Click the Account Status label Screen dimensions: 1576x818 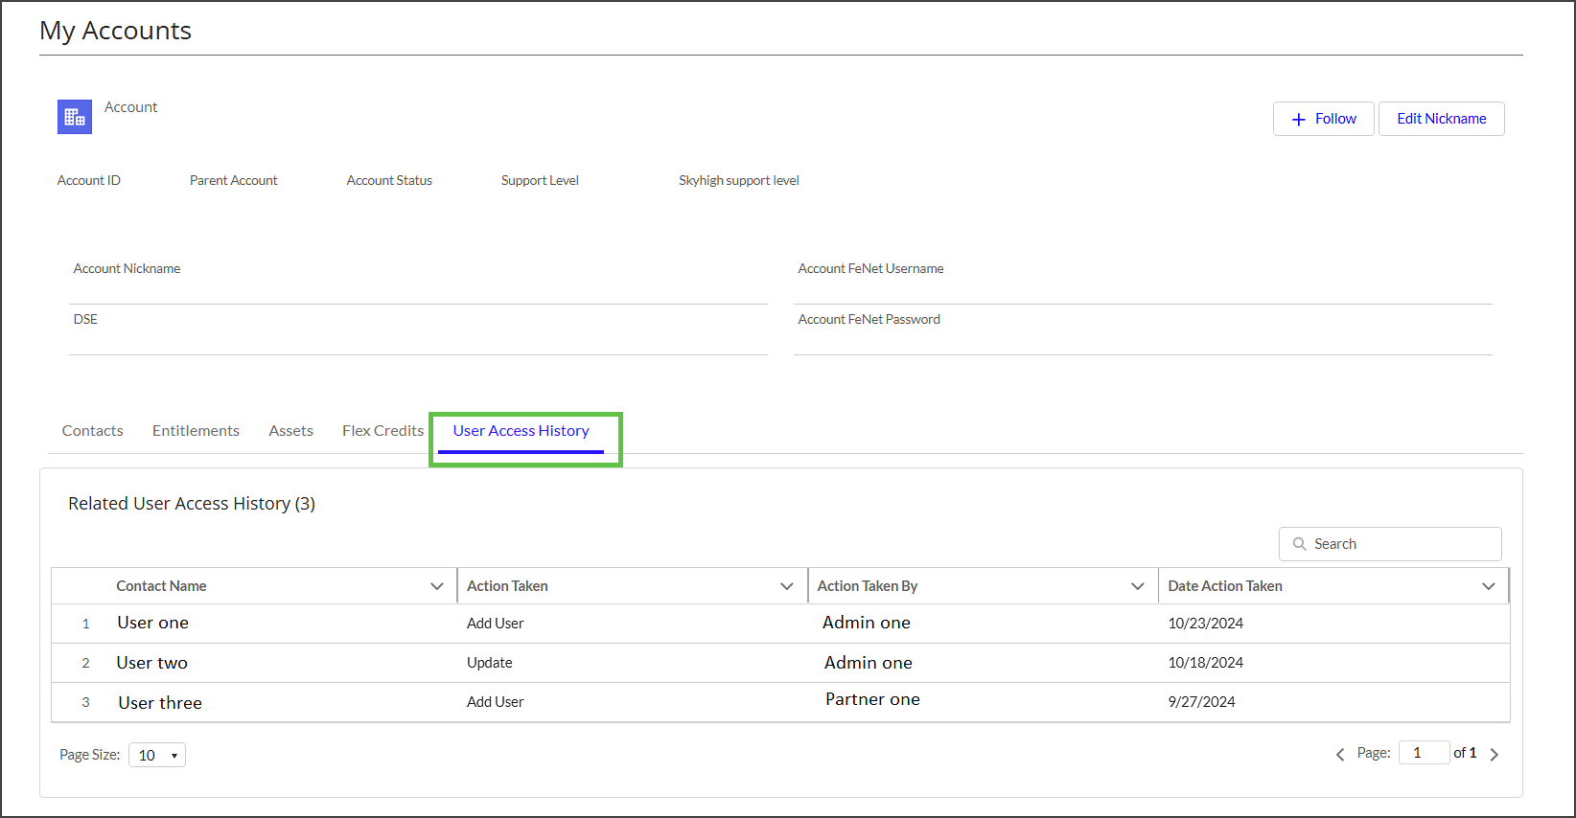click(x=389, y=180)
